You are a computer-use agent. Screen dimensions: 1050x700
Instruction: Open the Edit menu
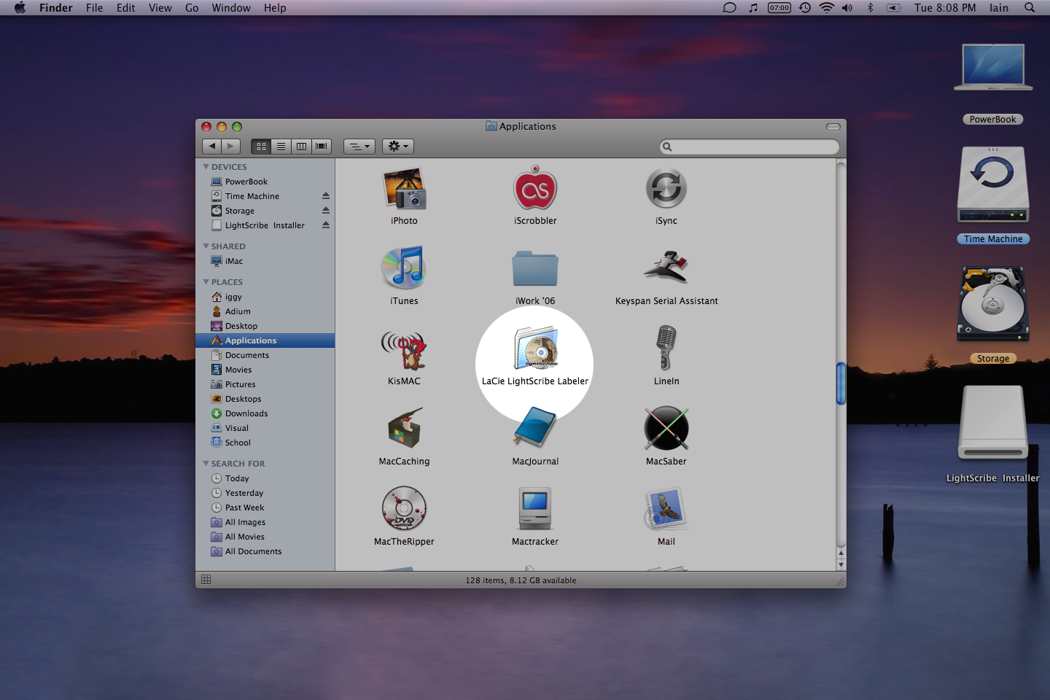coord(126,8)
